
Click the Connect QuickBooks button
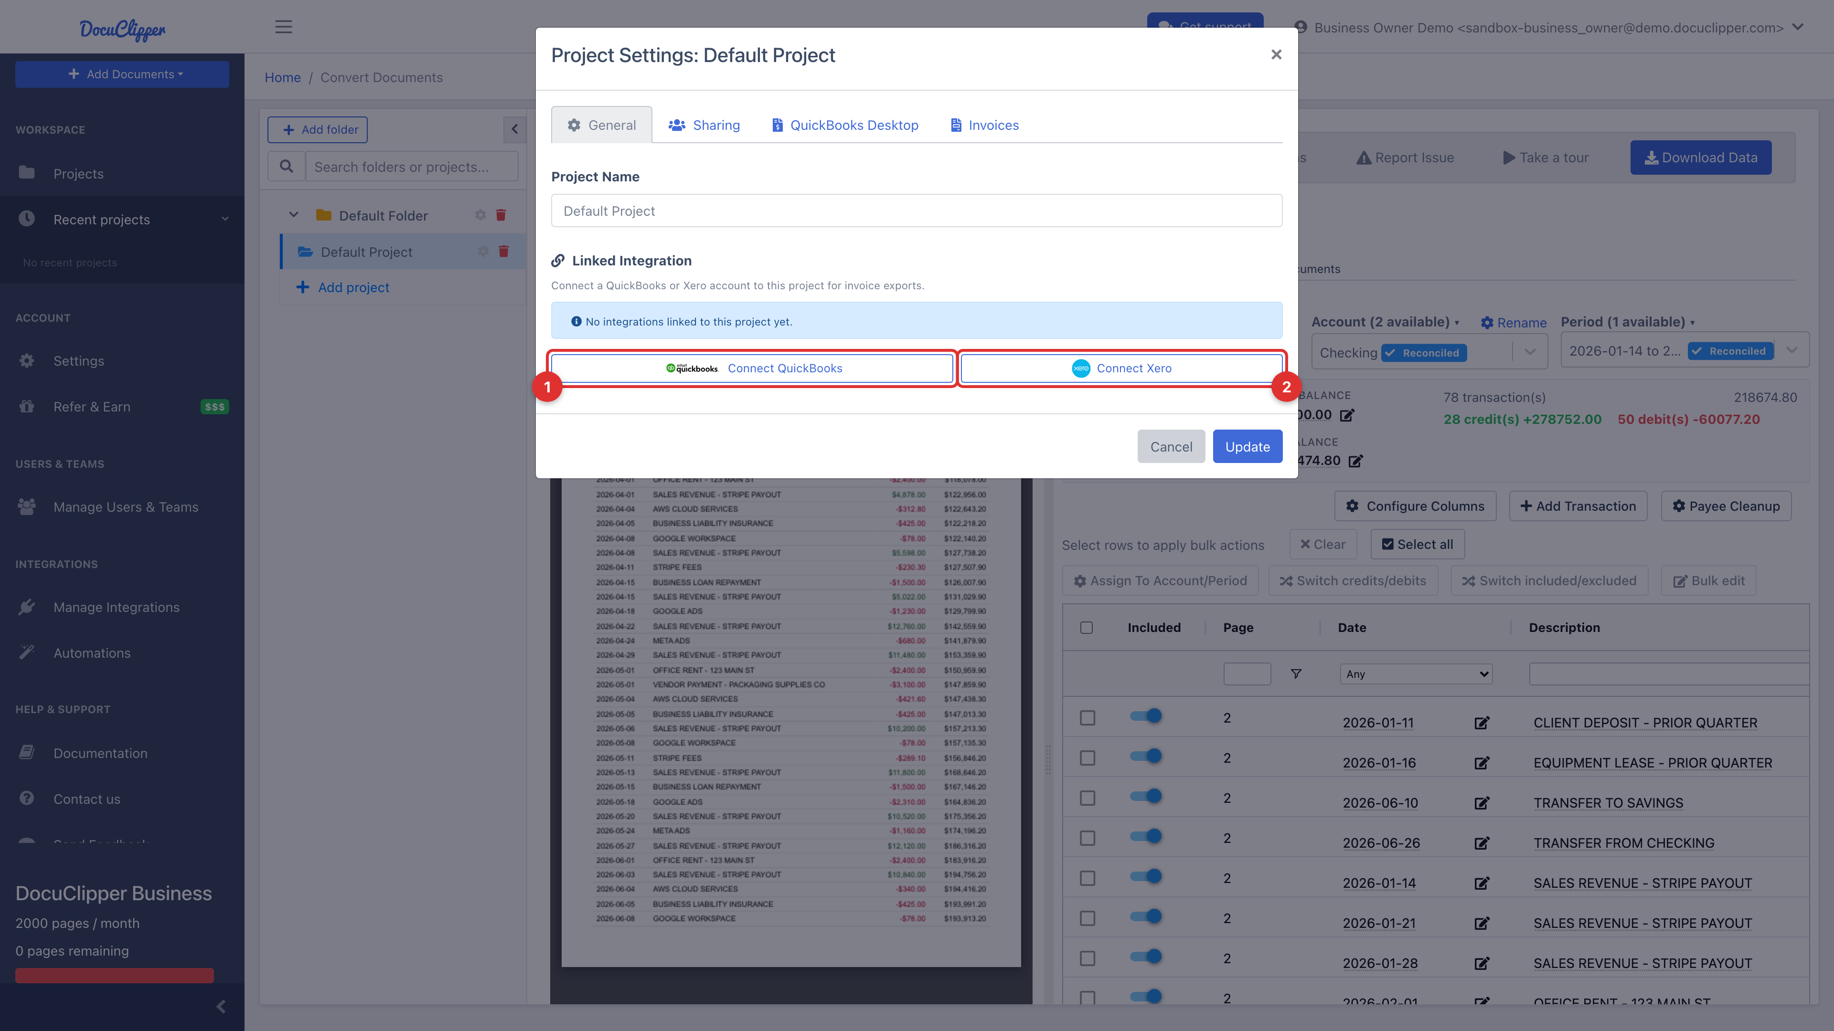[752, 368]
